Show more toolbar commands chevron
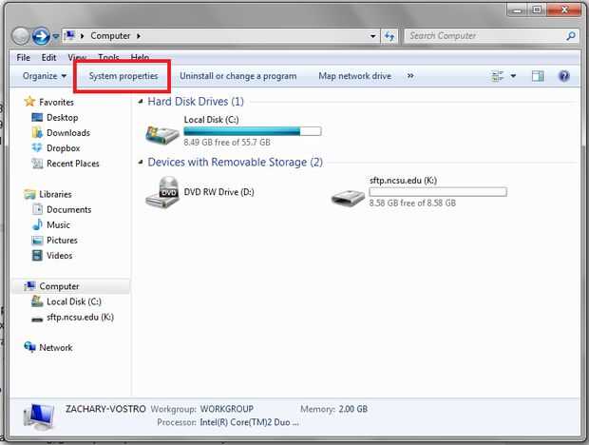 coord(410,76)
